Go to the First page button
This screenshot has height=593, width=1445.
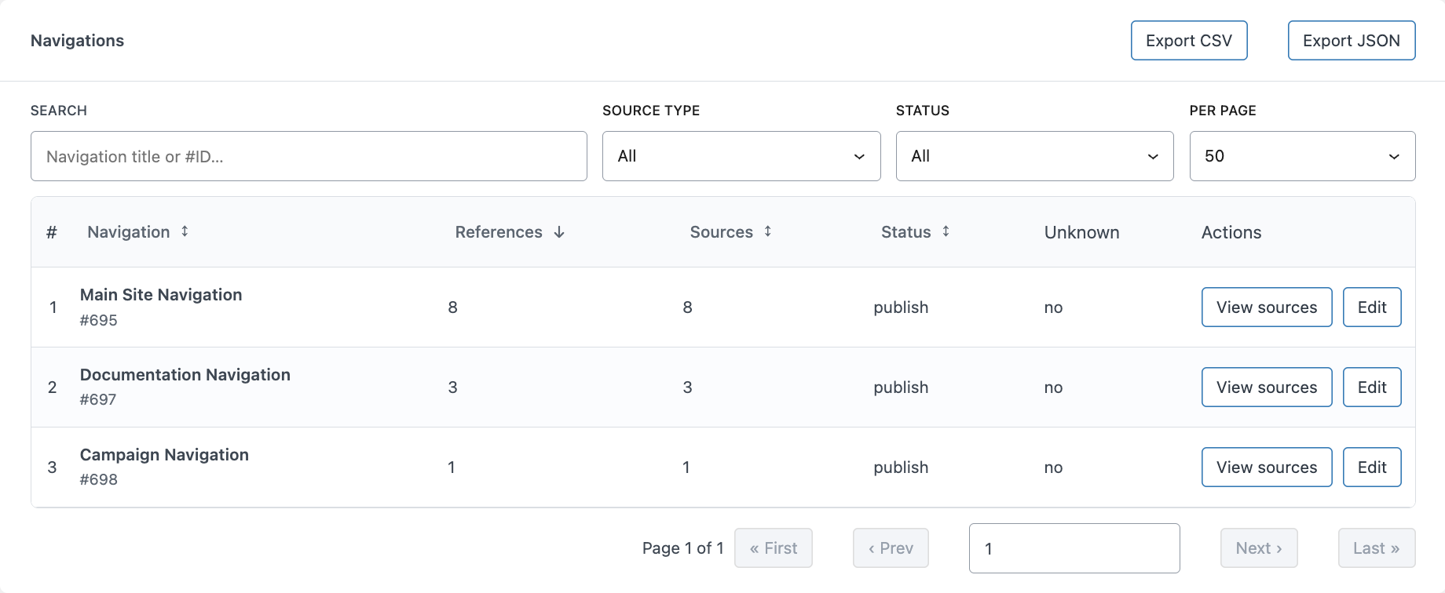[773, 548]
